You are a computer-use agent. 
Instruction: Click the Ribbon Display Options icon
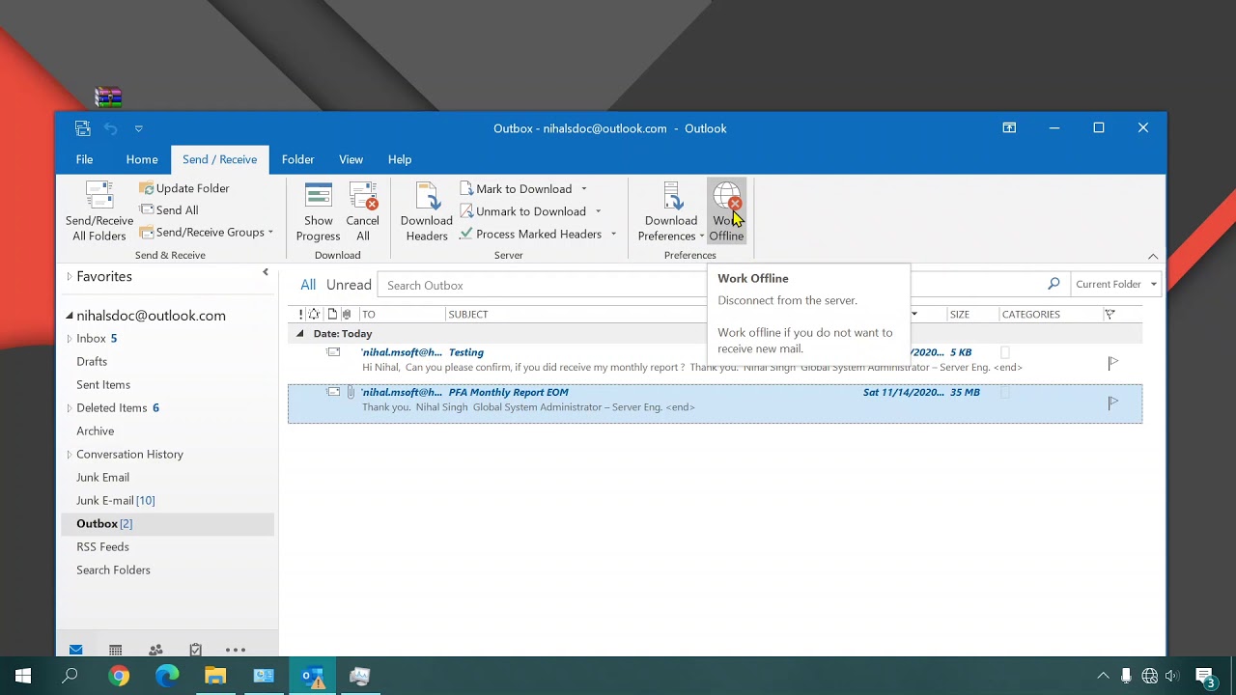click(1009, 127)
